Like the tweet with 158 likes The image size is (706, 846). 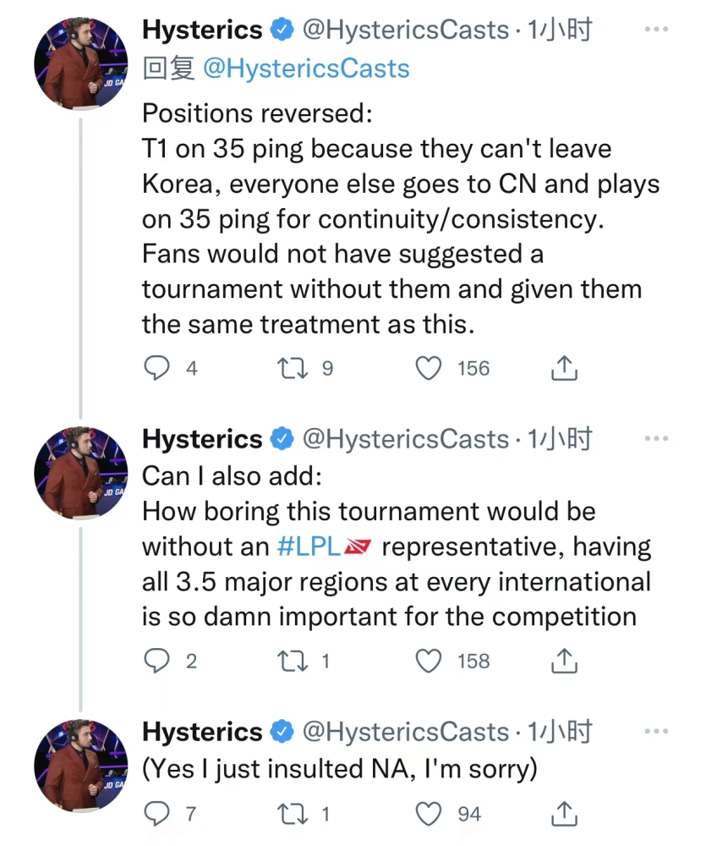click(430, 661)
